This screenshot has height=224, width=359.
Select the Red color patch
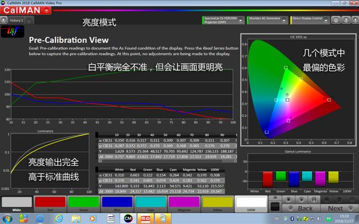click(x=50, y=204)
